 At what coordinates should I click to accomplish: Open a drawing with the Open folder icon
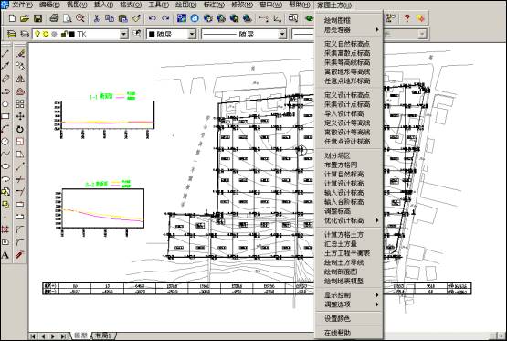25,18
